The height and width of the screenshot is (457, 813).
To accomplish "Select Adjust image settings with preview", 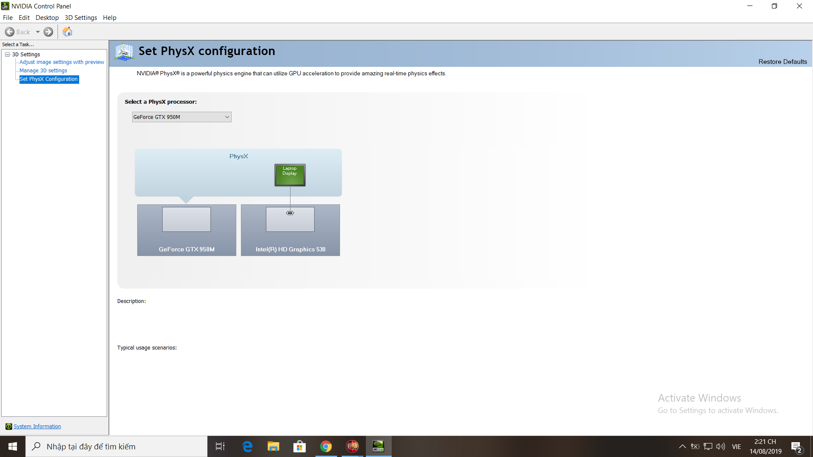I will [x=62, y=62].
